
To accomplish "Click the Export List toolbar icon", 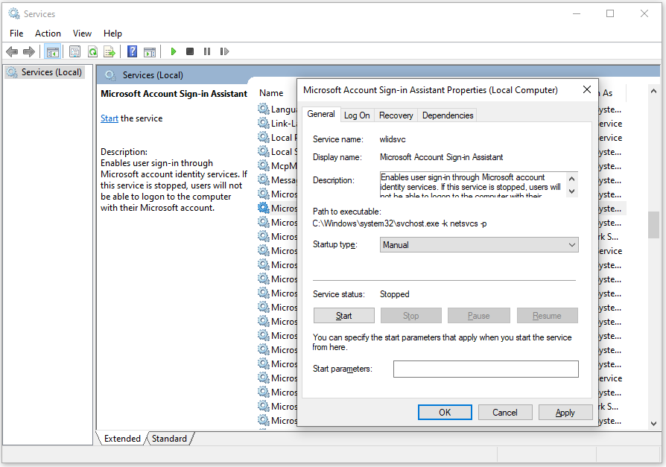I will tap(110, 52).
